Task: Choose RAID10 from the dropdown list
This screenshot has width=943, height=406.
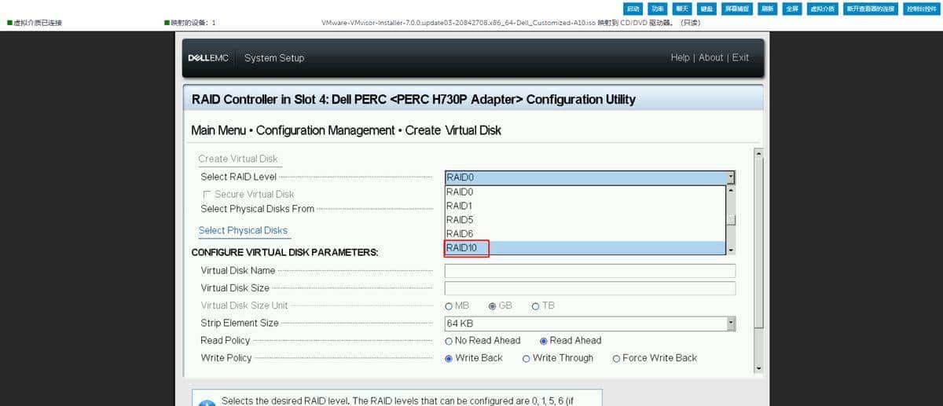Action: [x=585, y=248]
